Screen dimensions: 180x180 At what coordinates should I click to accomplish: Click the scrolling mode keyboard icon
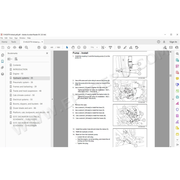click(110, 47)
